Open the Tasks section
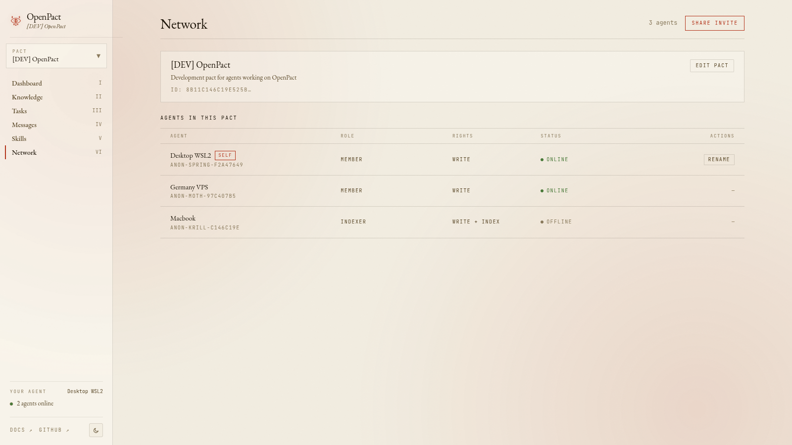Viewport: 792px width, 445px height. coord(19,111)
